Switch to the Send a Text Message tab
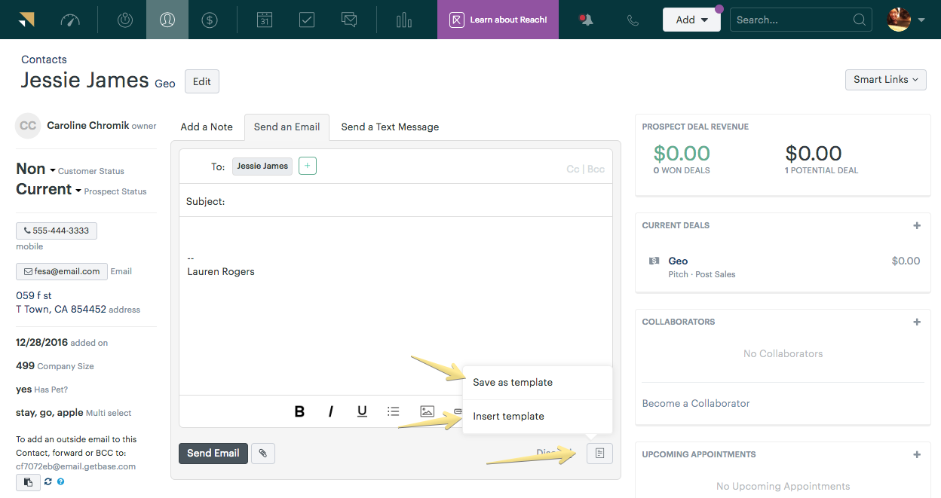 [x=390, y=127]
